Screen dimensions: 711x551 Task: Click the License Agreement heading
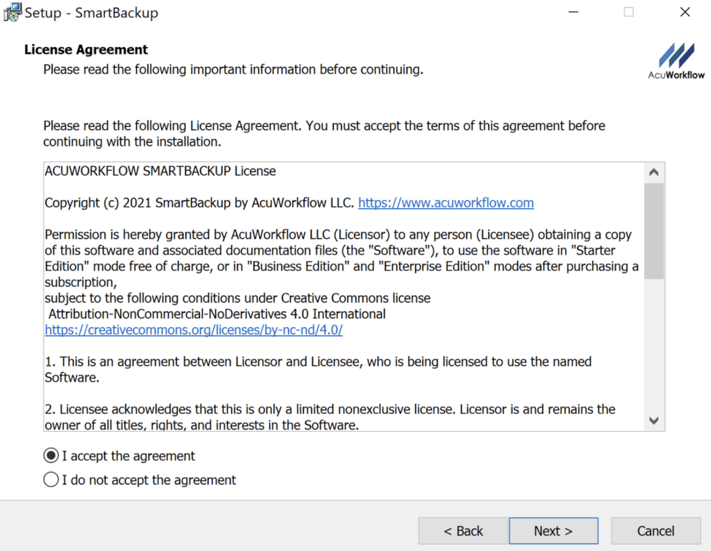[85, 49]
